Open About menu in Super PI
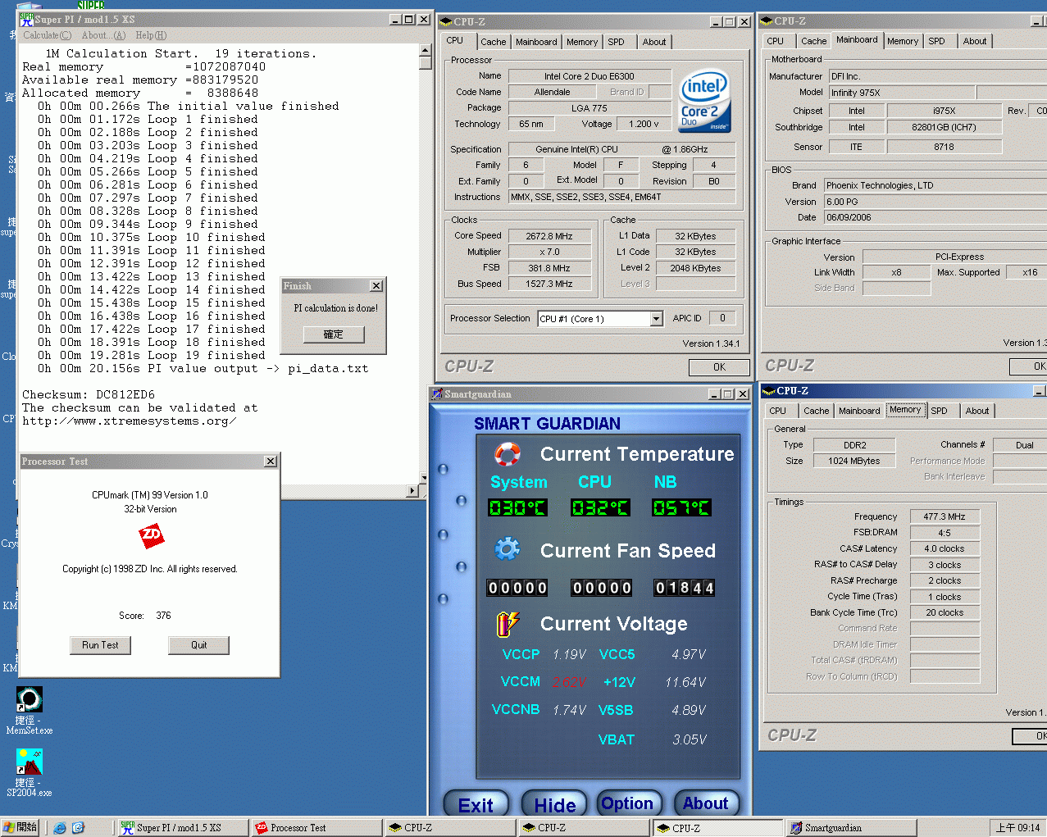The image size is (1047, 837). click(103, 35)
